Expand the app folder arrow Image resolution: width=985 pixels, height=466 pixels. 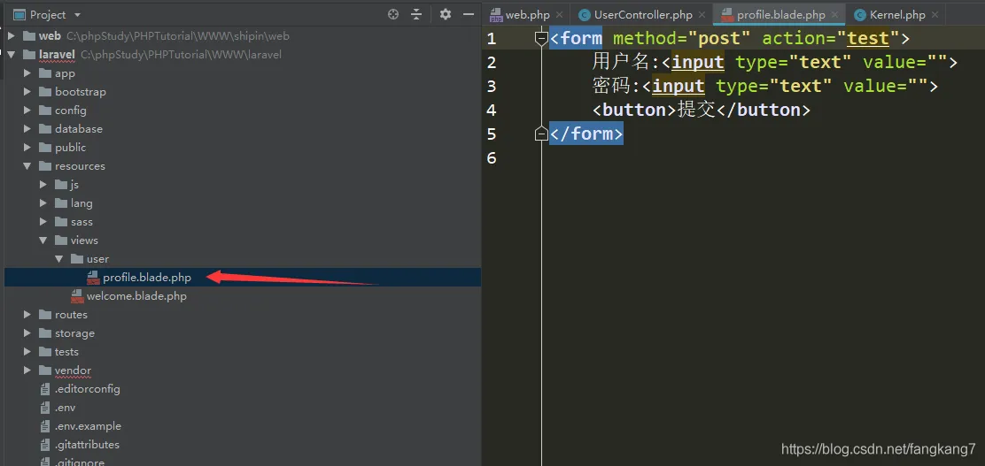pyautogui.click(x=27, y=73)
